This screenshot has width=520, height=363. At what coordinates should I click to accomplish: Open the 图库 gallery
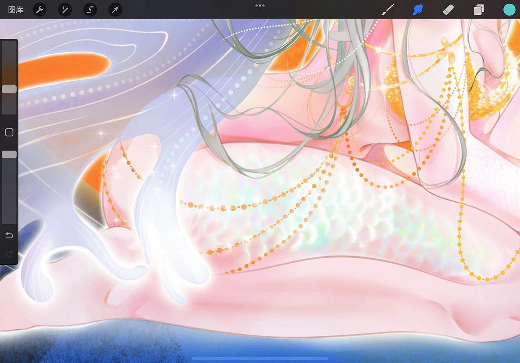pyautogui.click(x=16, y=10)
